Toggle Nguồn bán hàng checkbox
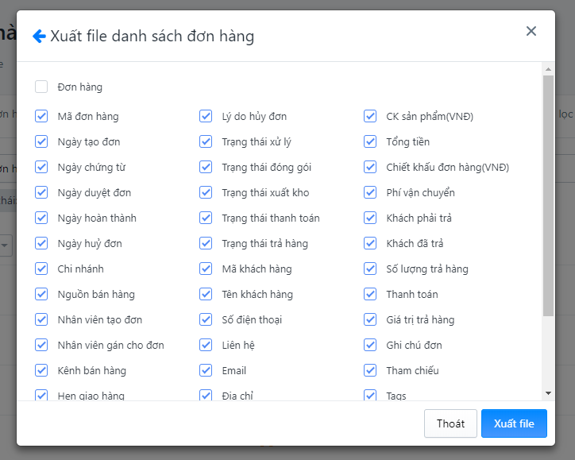575x460 pixels. [41, 294]
